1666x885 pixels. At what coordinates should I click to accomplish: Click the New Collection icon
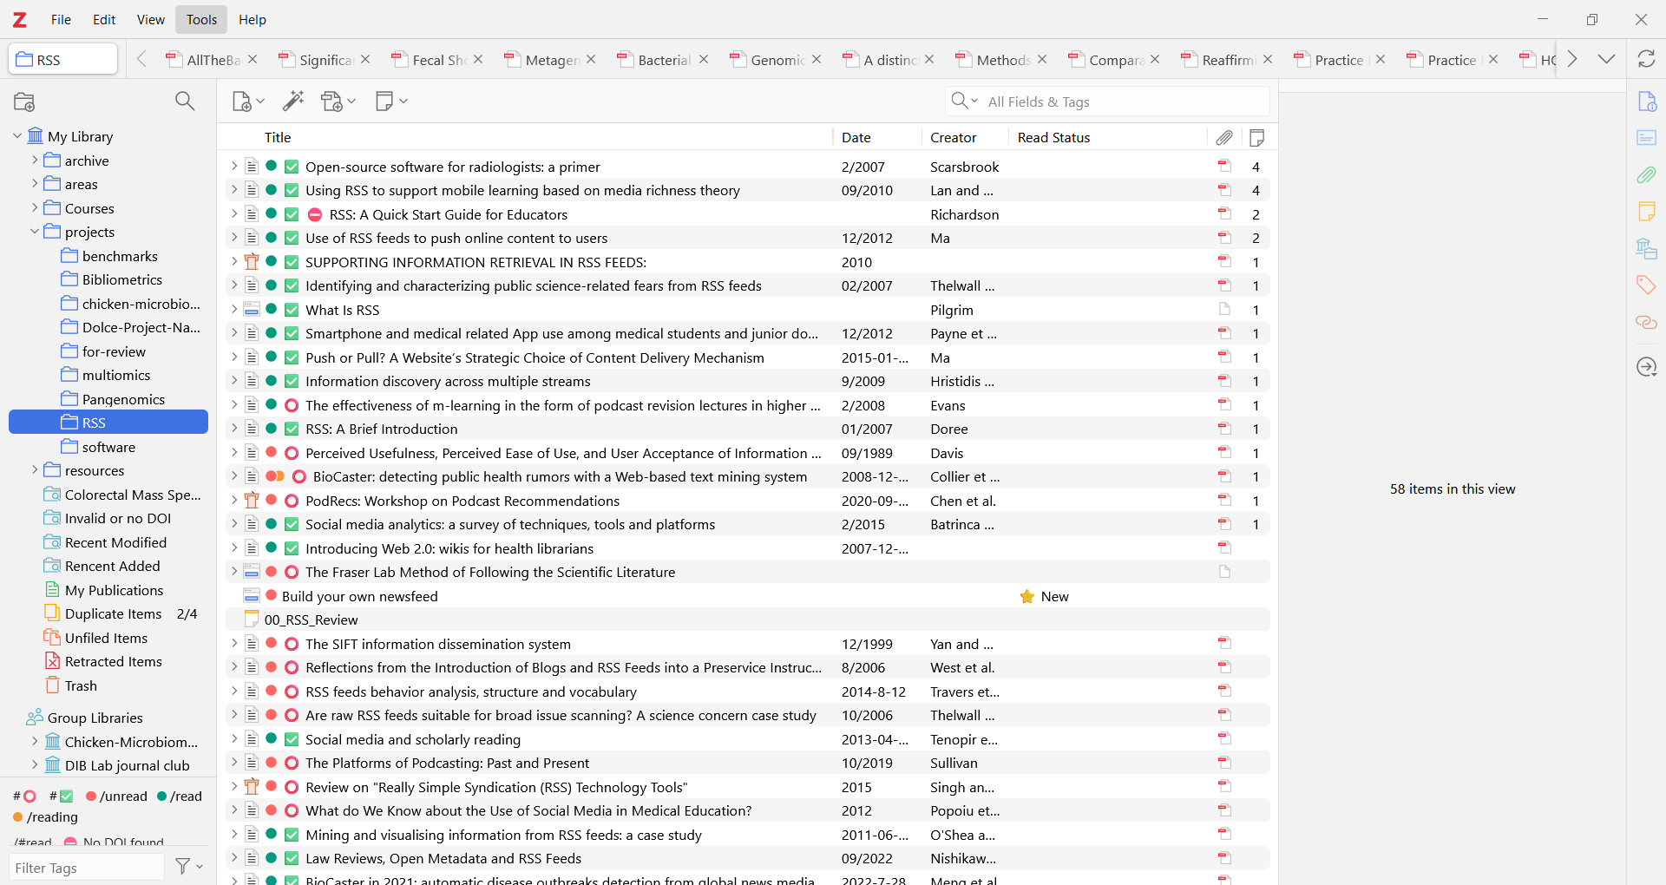(24, 102)
